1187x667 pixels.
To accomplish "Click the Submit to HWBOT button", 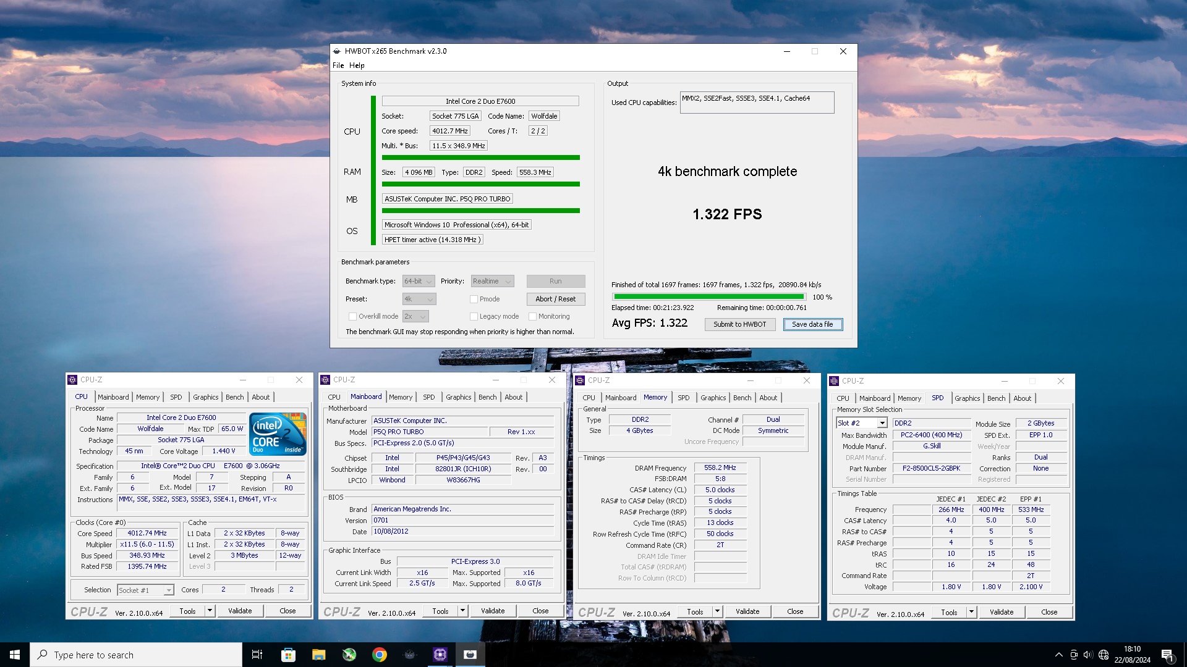I will coord(740,324).
